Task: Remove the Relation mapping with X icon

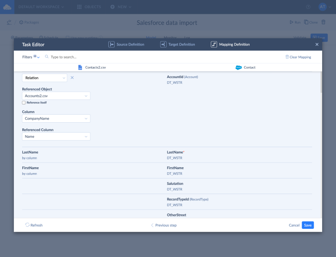Action: (x=72, y=78)
